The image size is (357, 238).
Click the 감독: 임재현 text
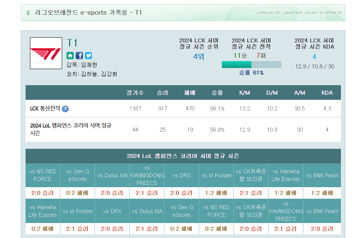[82, 65]
